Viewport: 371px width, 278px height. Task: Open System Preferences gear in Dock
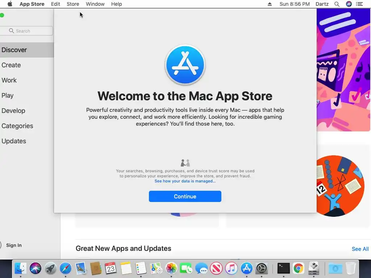pos(262,269)
